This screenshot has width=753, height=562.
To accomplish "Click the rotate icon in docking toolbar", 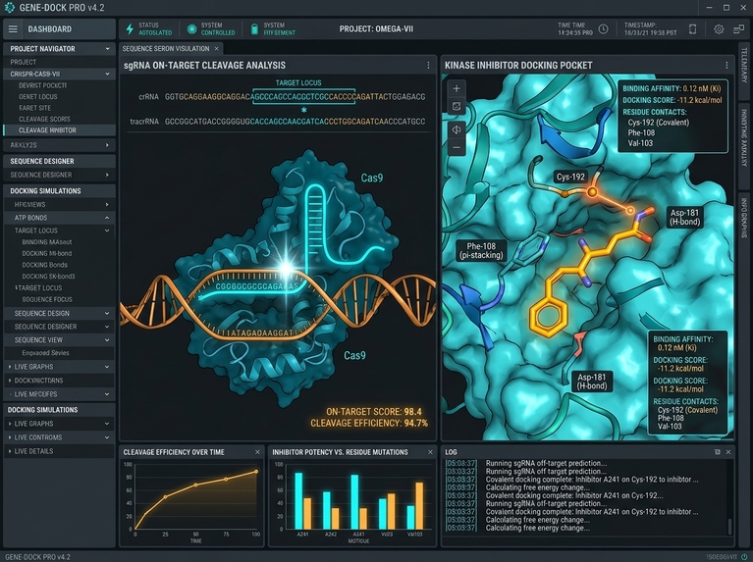I will (x=457, y=129).
